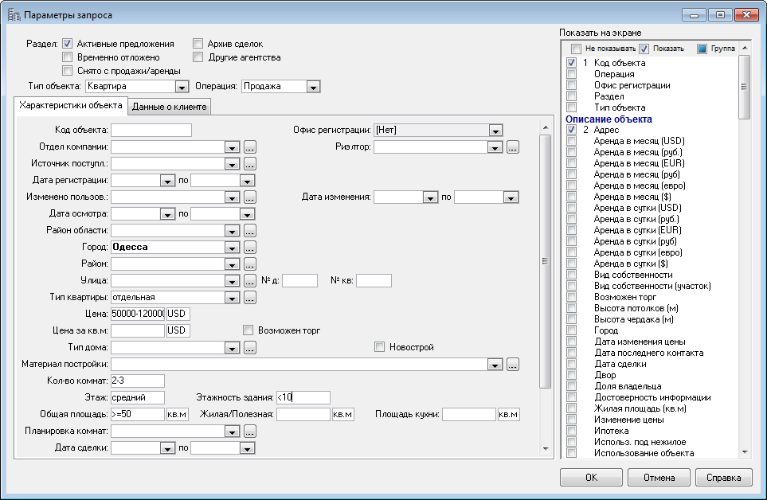Screen dimensions: 767x500
Task: Click into the Код объекта input field
Action: [151, 130]
